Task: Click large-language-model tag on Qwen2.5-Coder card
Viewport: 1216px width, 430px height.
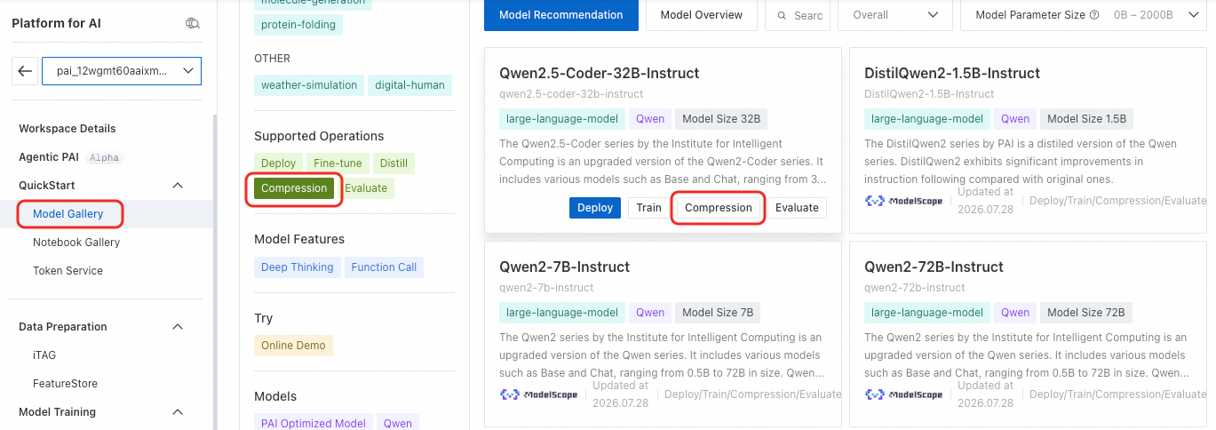Action: pos(561,119)
